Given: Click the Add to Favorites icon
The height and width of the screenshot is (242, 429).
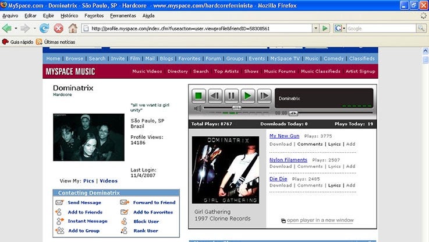Looking at the screenshot, I should click(x=124, y=212).
